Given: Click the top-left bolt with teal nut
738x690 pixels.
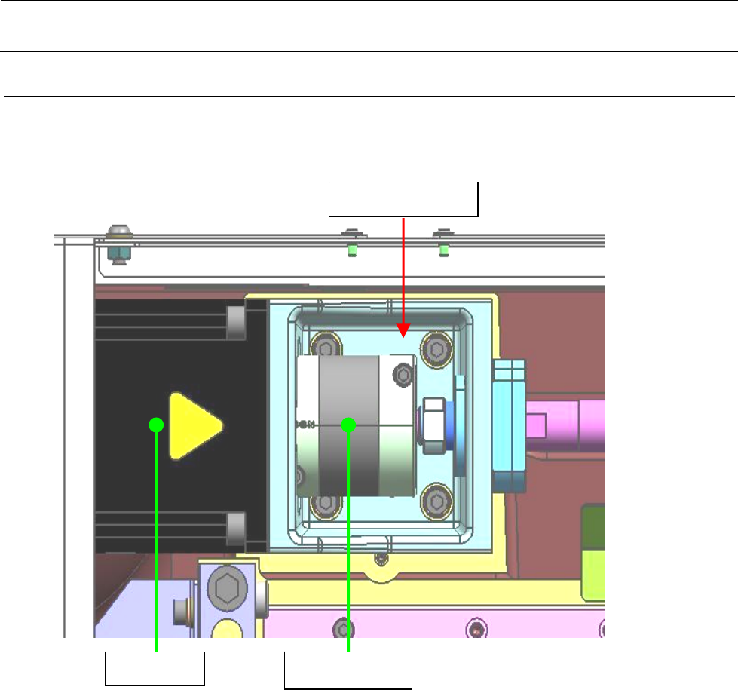Looking at the screenshot, I should tap(118, 244).
